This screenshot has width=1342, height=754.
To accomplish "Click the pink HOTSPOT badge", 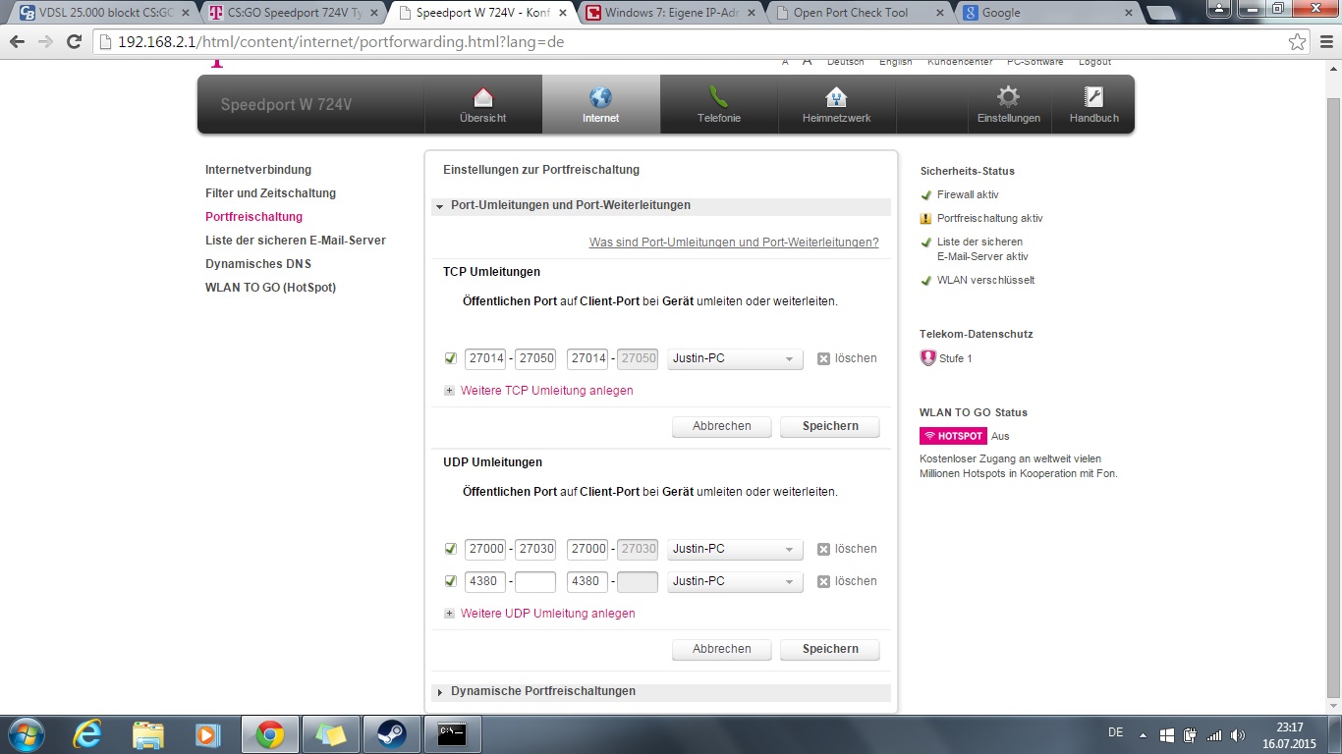I will coord(953,436).
